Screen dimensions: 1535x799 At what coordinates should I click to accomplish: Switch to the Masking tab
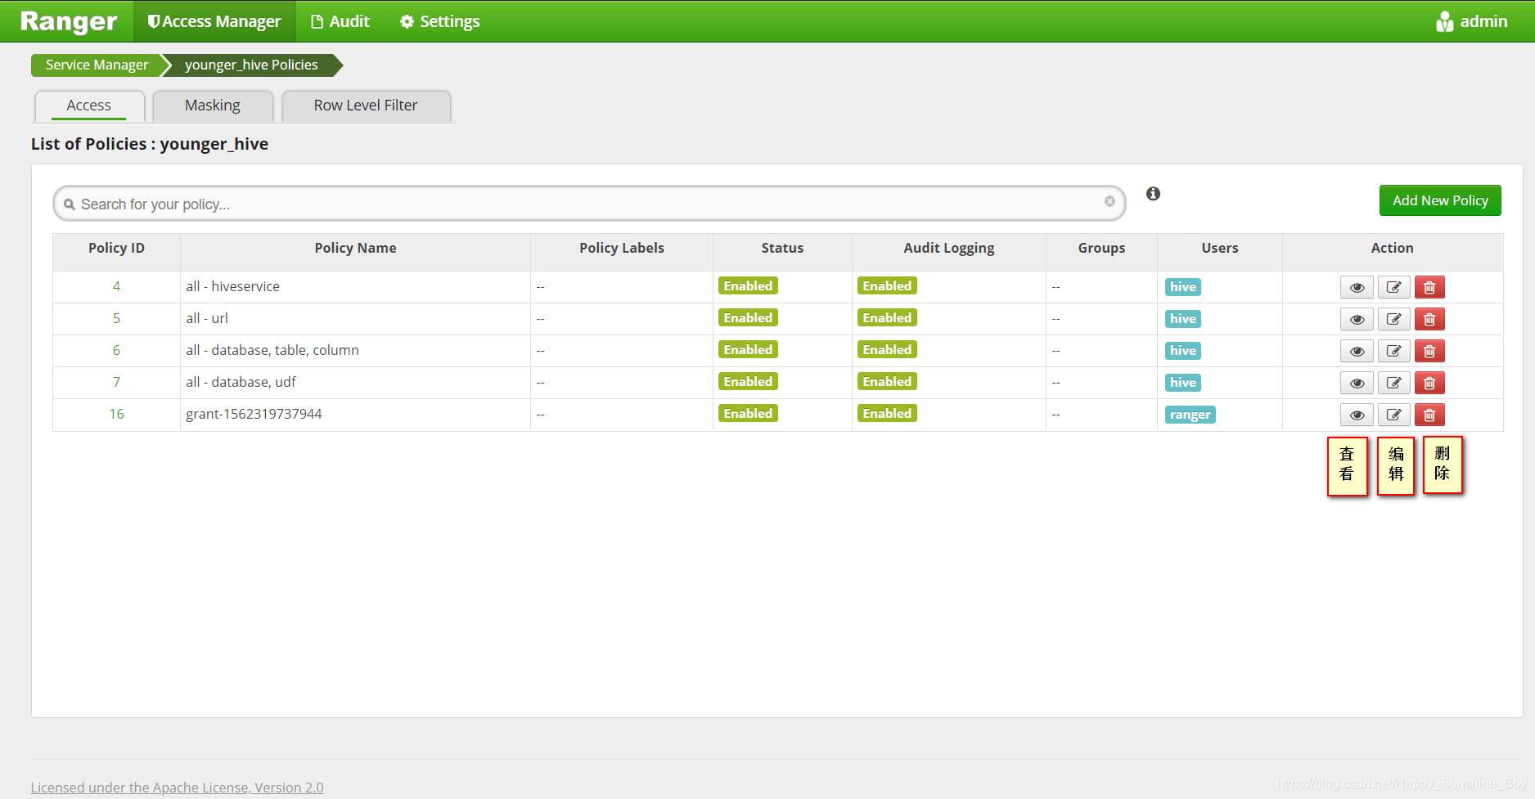212,105
